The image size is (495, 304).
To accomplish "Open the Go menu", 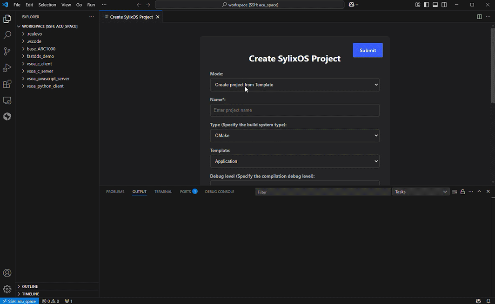I will click(79, 5).
